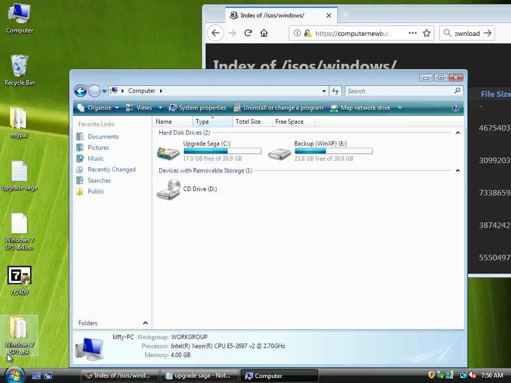511x383 pixels.
Task: Select the Index of /isos/windows/ browser tab
Action: click(281, 15)
